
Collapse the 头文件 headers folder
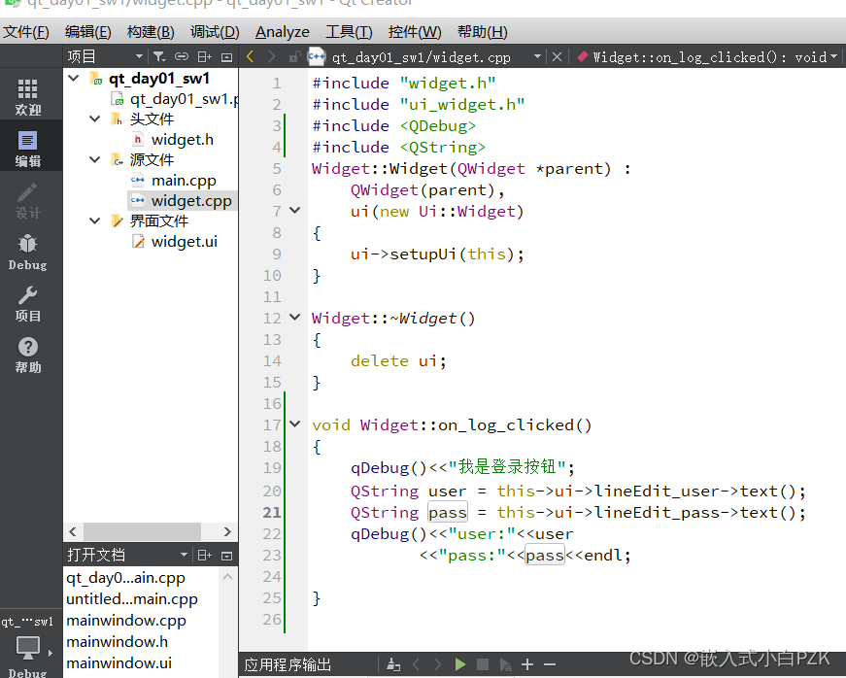(x=95, y=119)
